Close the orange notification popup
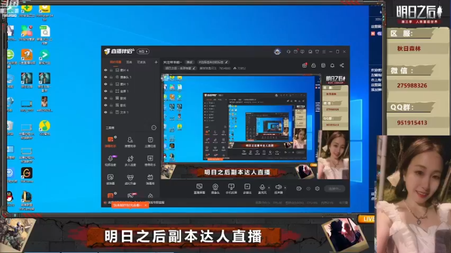 (x=145, y=205)
